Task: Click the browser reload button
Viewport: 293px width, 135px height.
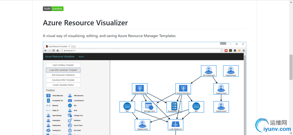Action: [53, 50]
